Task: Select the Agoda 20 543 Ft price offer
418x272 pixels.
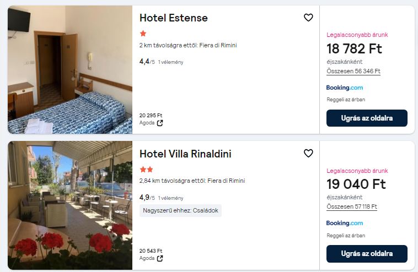Action: click(x=151, y=251)
